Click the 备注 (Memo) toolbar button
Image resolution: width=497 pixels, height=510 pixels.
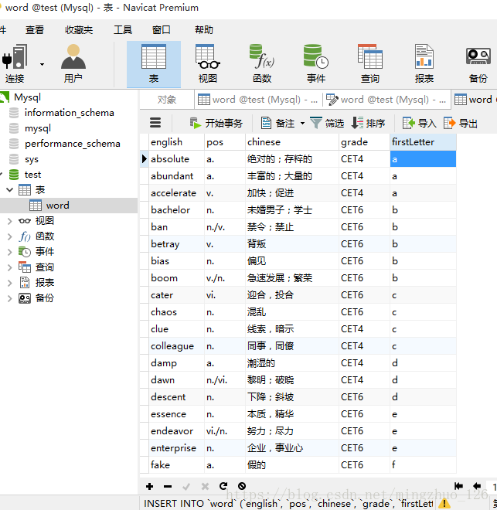point(278,124)
